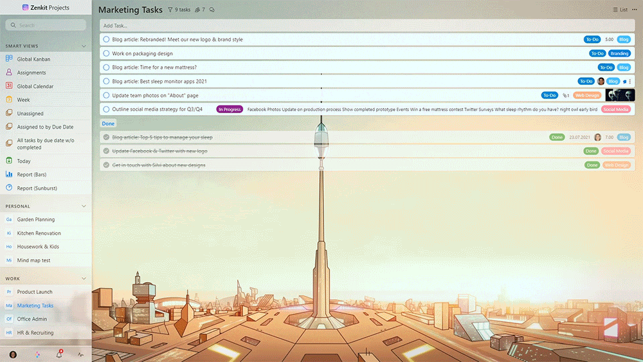Screen dimensions: 643x362
Task: Click the user profile avatar at bottom left
Action: tap(13, 354)
